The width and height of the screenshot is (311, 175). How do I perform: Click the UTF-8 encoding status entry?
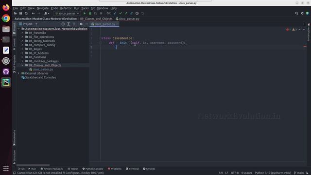235,173
